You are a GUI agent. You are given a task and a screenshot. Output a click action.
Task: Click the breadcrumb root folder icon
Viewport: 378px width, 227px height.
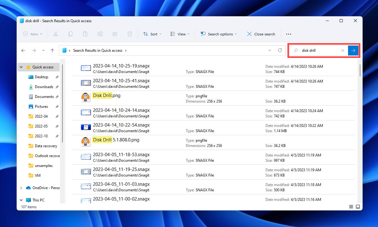click(64, 51)
